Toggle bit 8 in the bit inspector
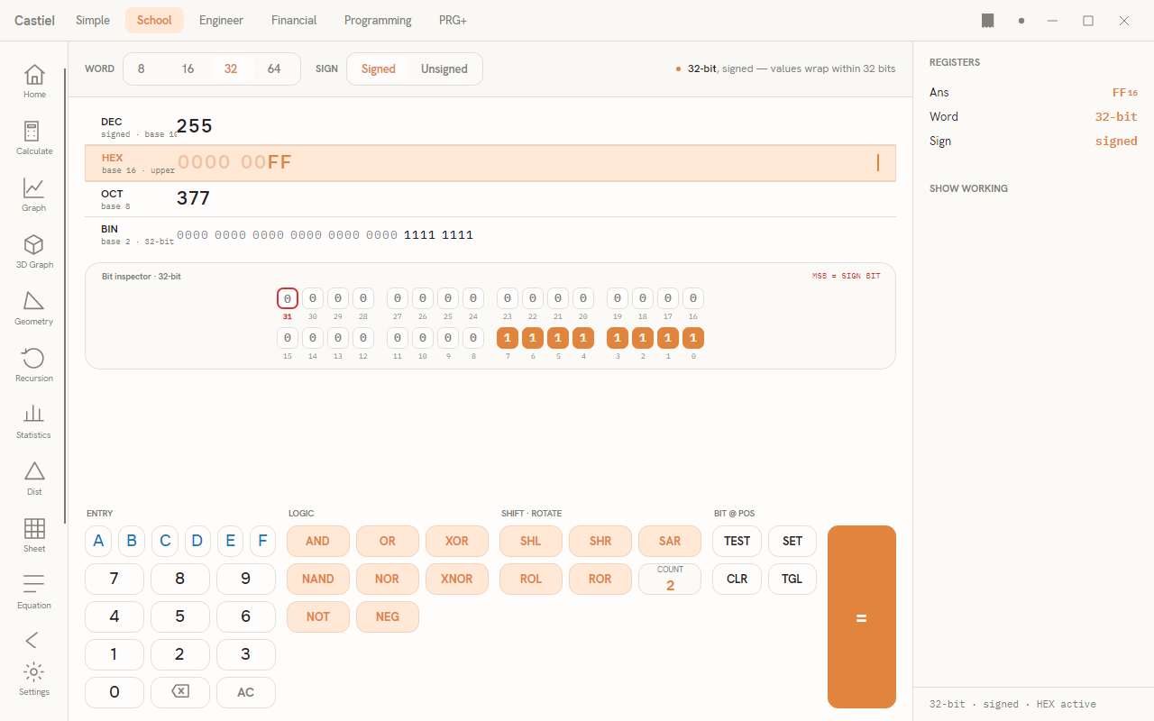The image size is (1154, 721). click(x=473, y=338)
